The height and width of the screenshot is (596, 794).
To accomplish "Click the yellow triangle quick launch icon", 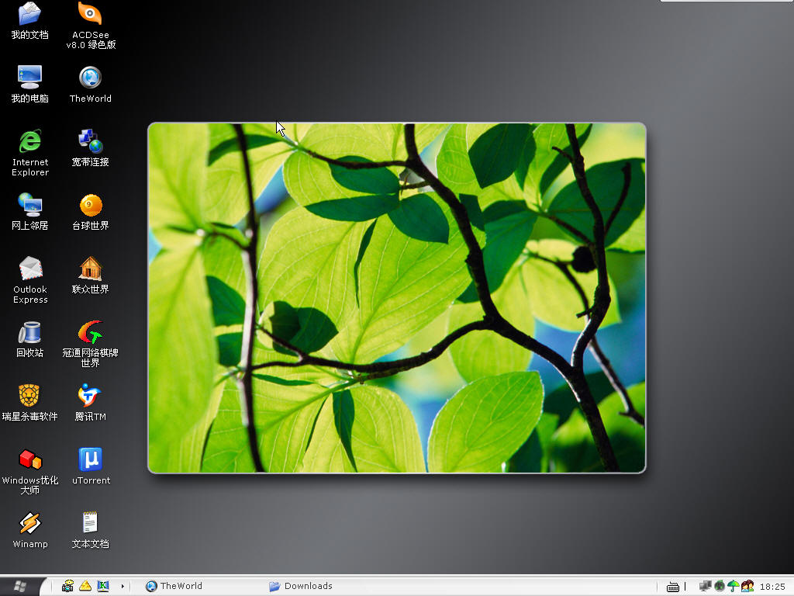I will (x=85, y=586).
